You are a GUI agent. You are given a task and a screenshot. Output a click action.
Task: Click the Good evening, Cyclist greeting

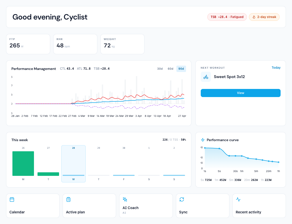(x=50, y=17)
